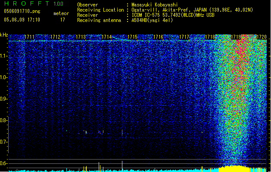Click the 1713 time marker

[x=81, y=37]
